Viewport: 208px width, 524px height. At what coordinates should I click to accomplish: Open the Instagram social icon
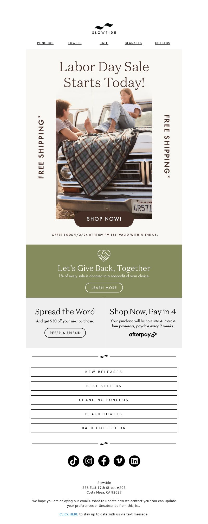(x=89, y=461)
